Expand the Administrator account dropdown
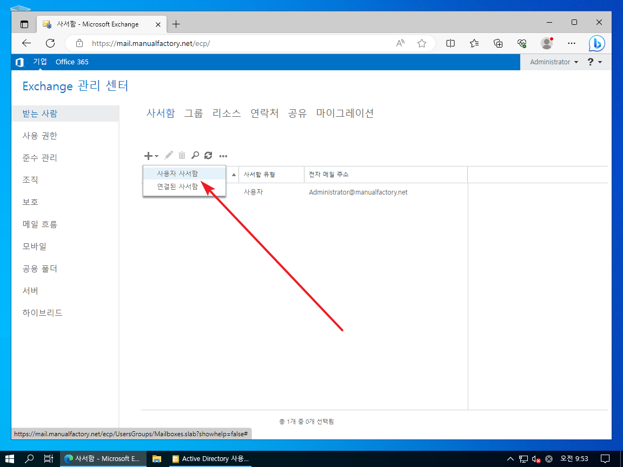623x467 pixels. pyautogui.click(x=554, y=62)
